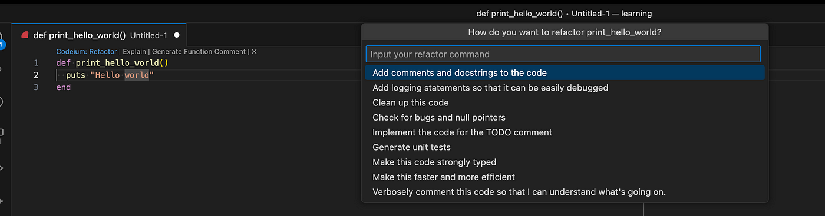Screen dimensions: 825x216
Task: Click line number 2 in the gutter
Action: click(36, 75)
